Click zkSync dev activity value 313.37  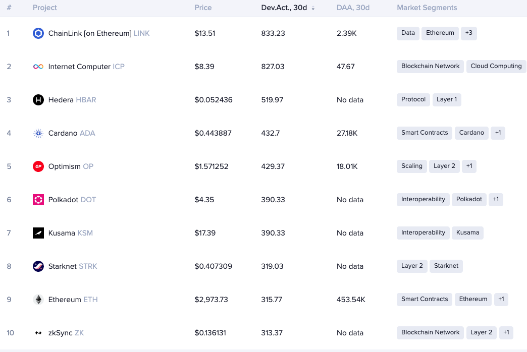(272, 333)
